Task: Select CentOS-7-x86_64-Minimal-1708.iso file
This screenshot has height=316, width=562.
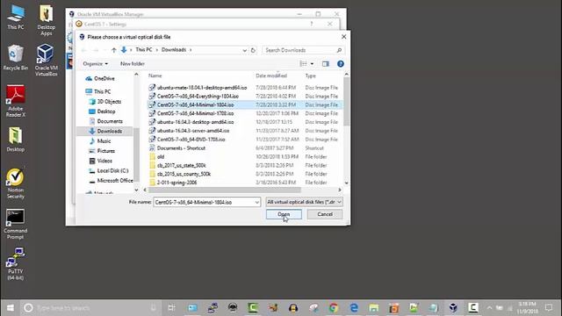Action: click(195, 113)
